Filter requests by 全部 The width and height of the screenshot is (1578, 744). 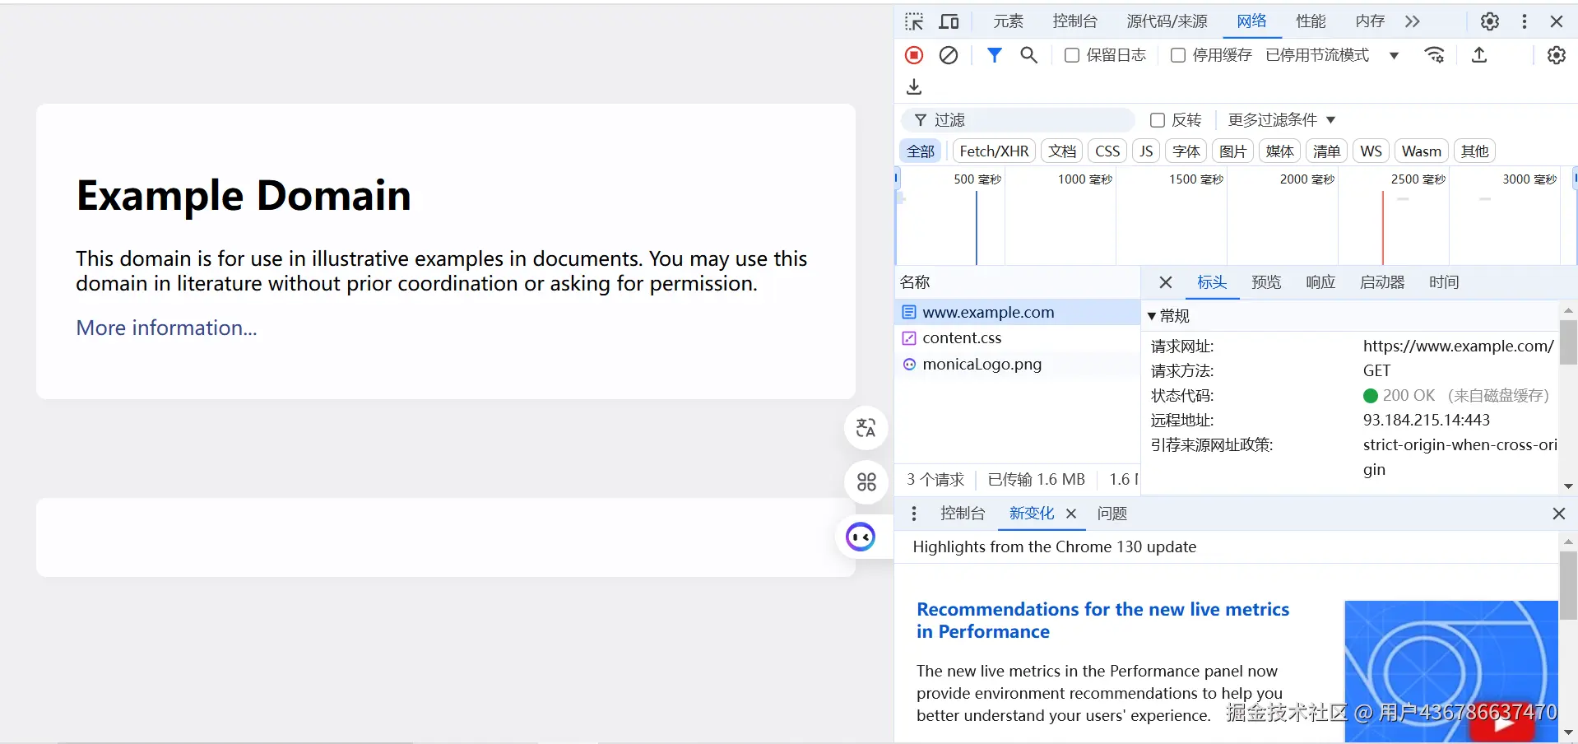pyautogui.click(x=921, y=151)
